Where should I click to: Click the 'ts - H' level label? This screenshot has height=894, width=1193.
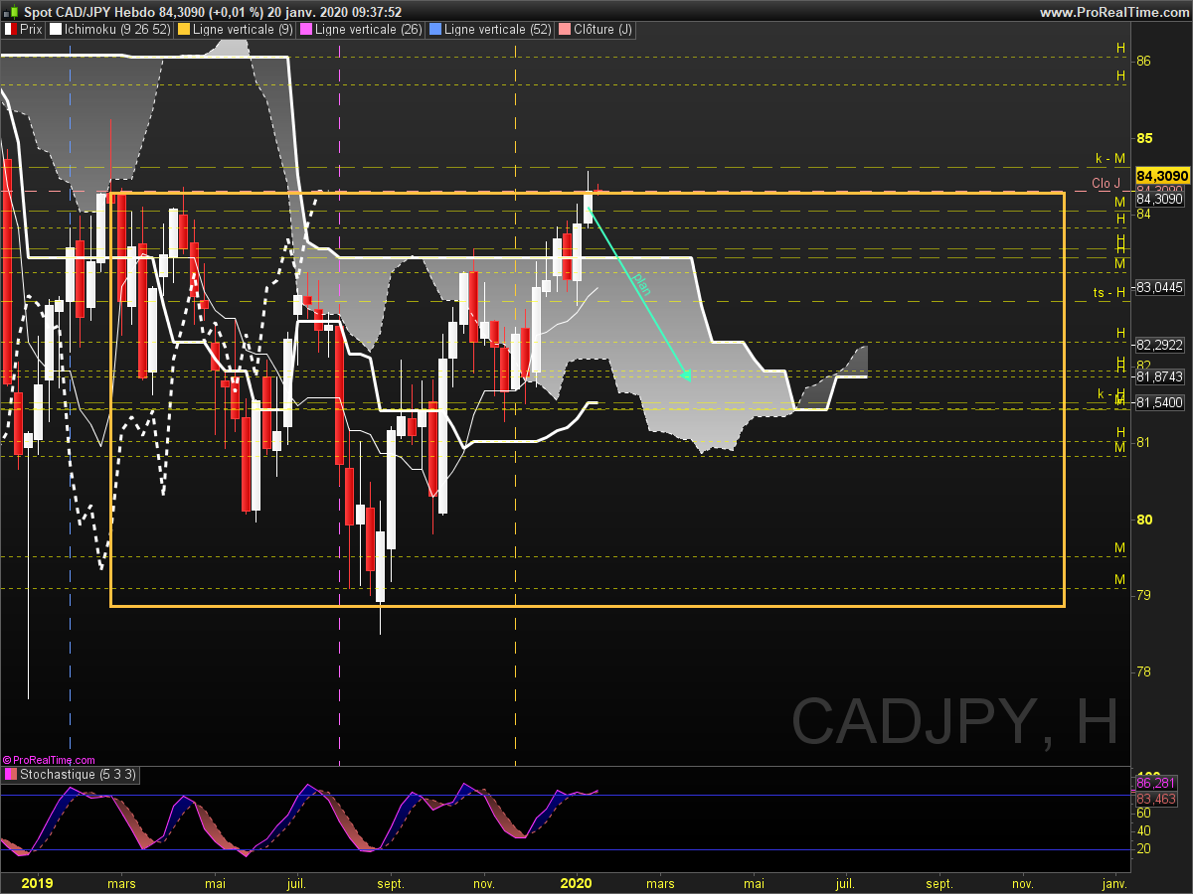pos(1108,292)
